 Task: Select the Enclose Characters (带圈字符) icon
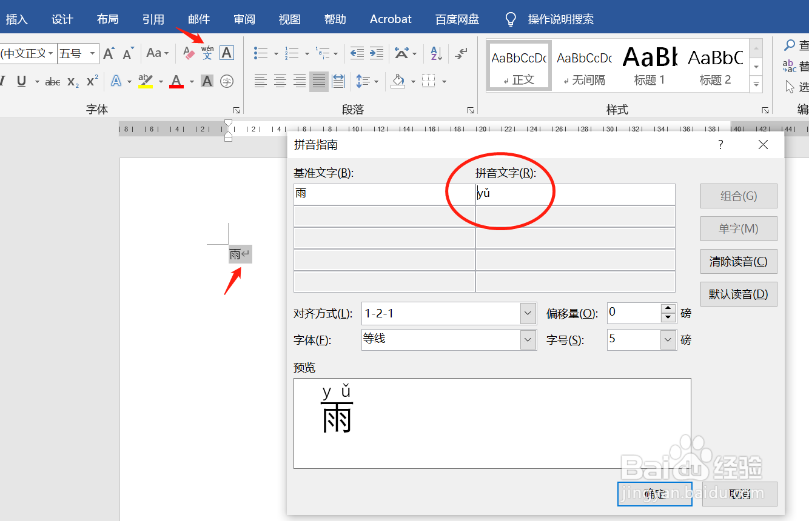tap(226, 81)
